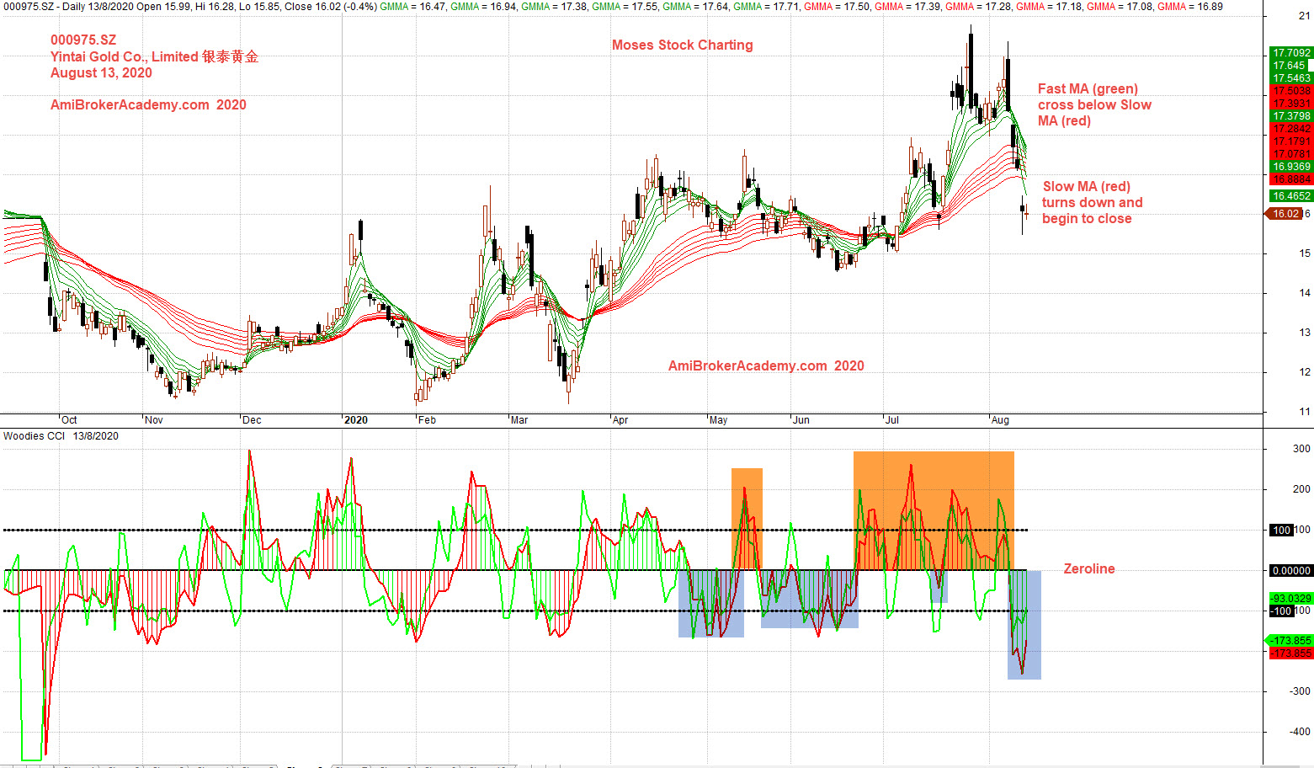Click the green 16.9369 value label

(1291, 167)
